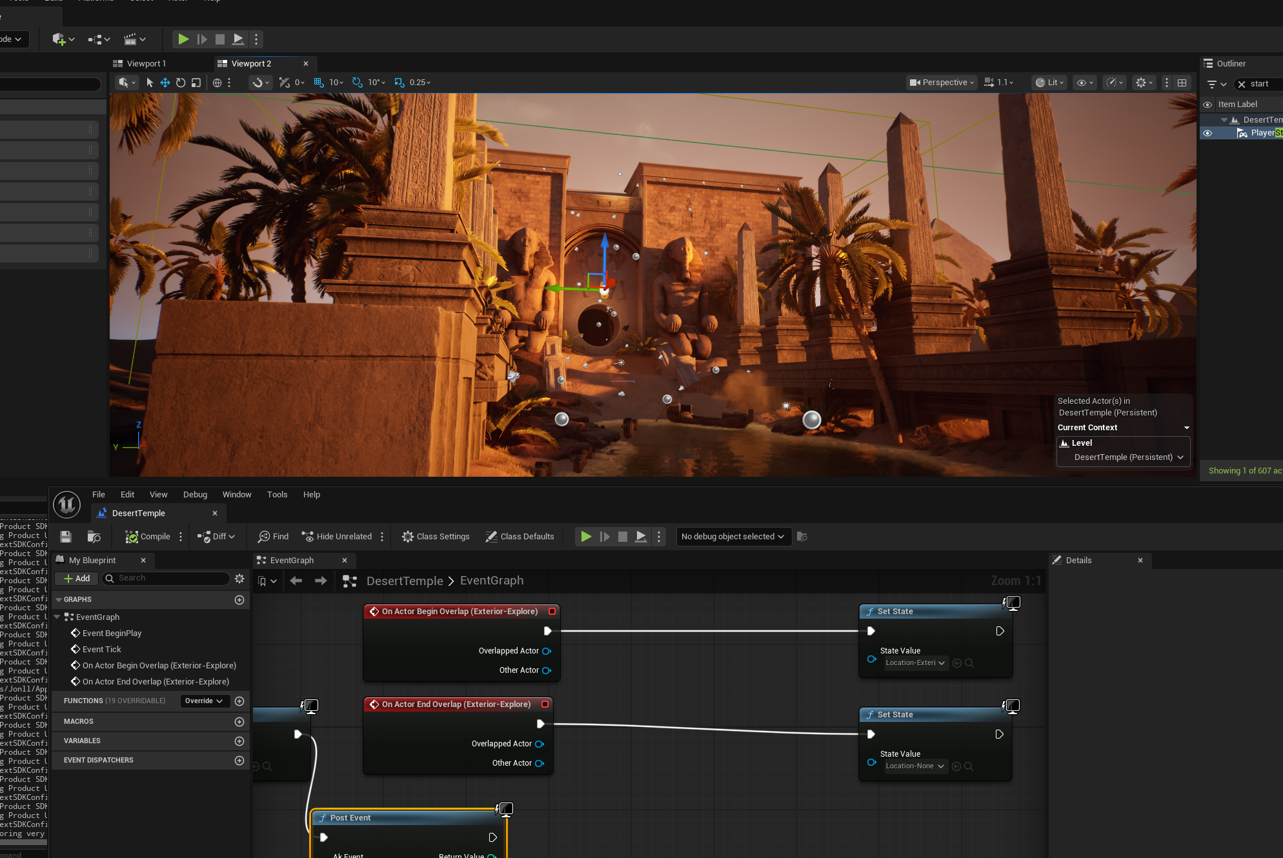This screenshot has height=858, width=1283.
Task: Toggle visibility eye for PlayerStart actor
Action: (x=1207, y=134)
